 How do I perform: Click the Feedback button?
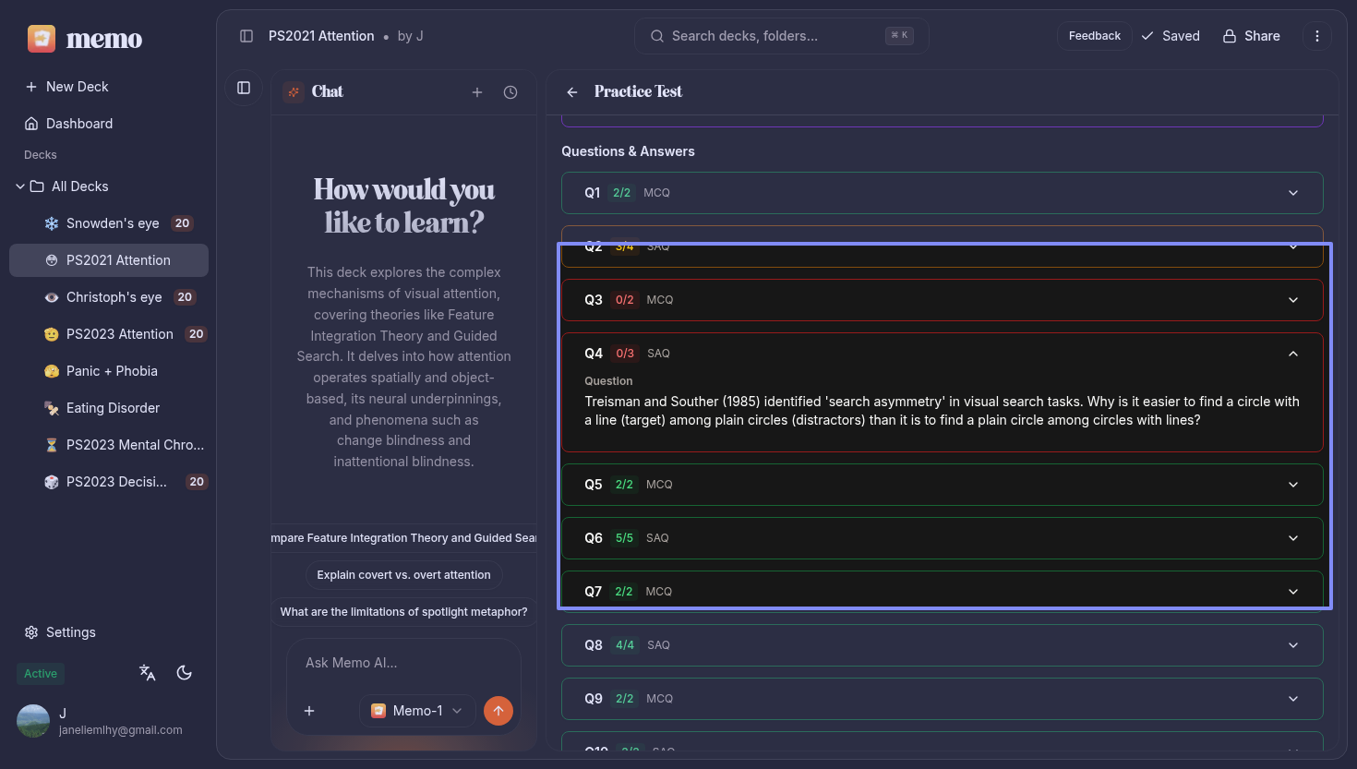tap(1094, 36)
